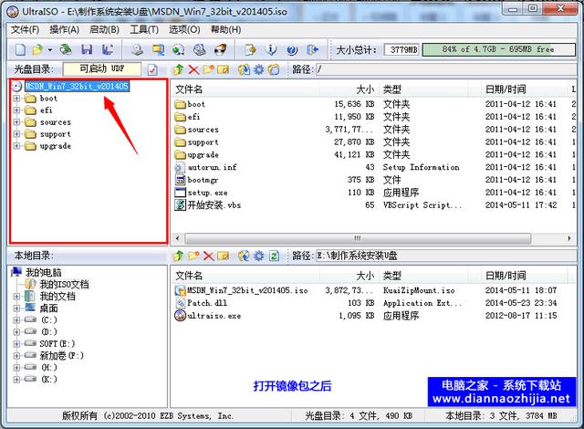Viewport: 584px width, 429px height.
Task: Click the Add files toolbar icon
Action: (x=250, y=49)
